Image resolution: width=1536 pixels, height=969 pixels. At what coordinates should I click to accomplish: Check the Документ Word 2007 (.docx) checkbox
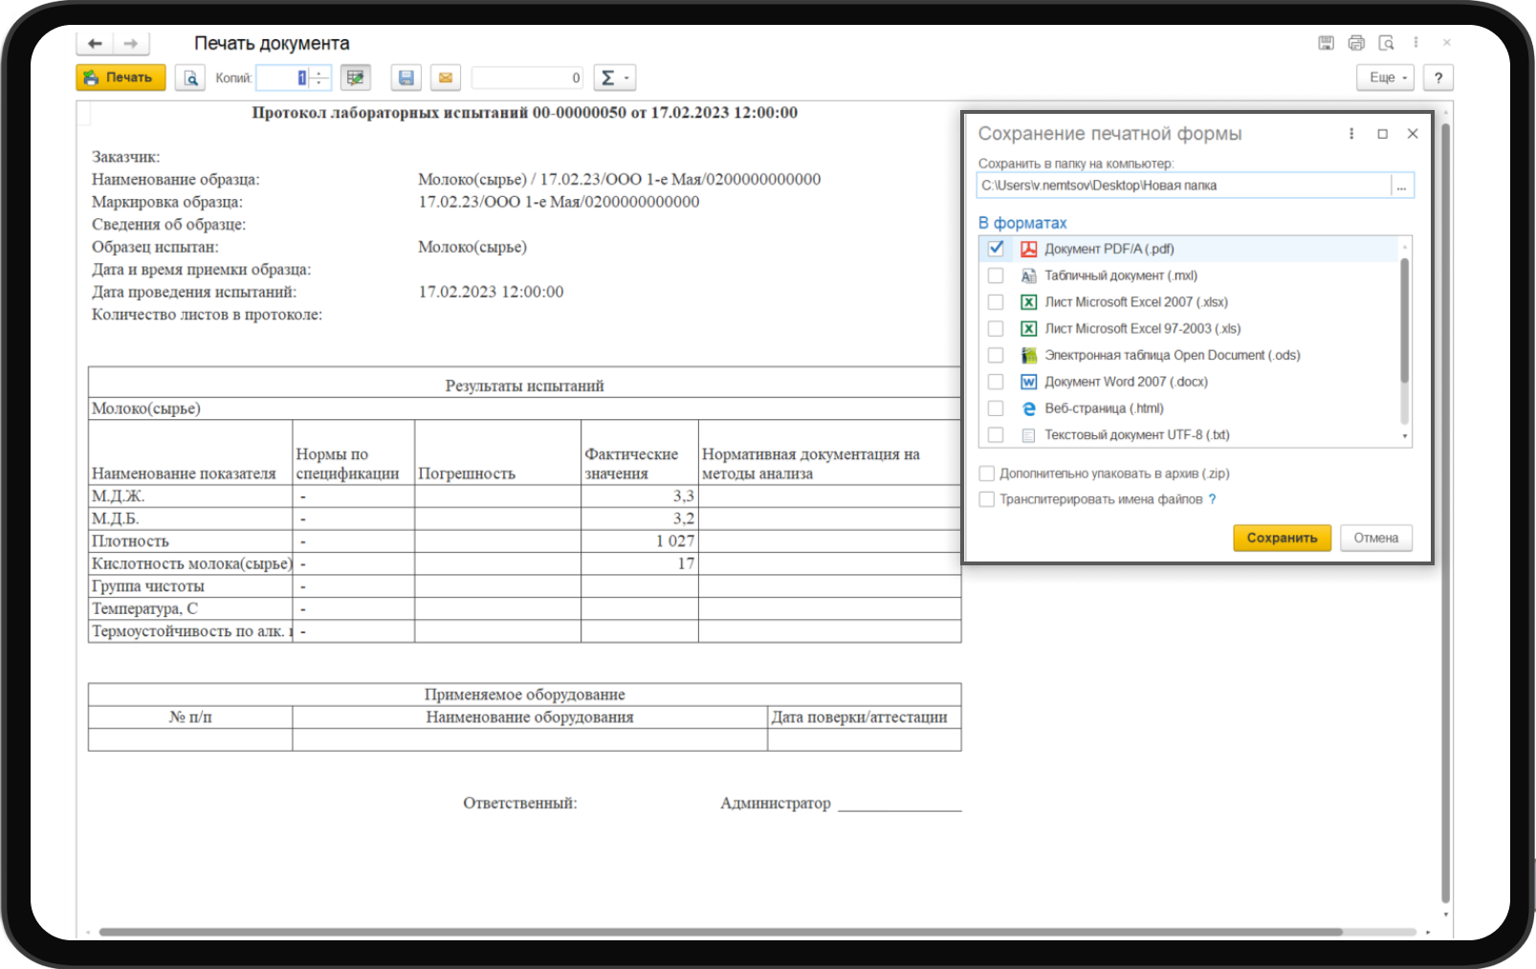tap(996, 382)
